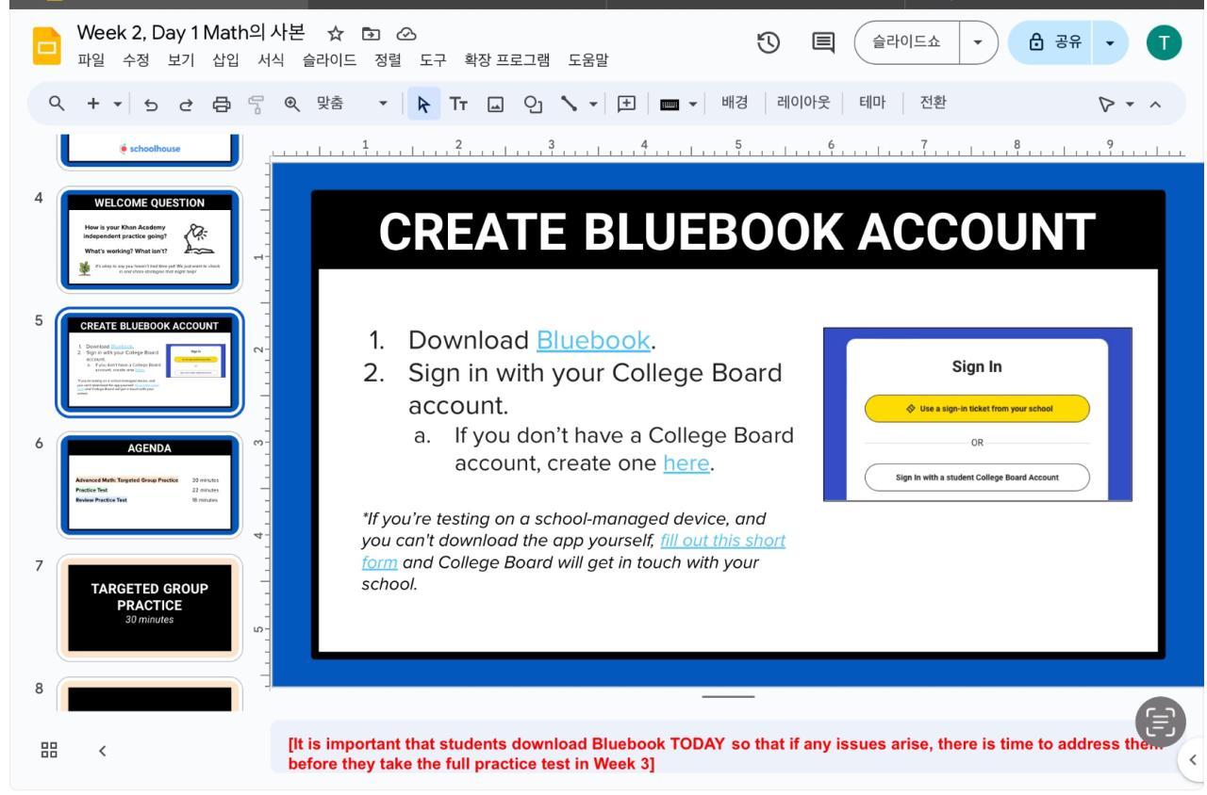Select the WELCOME QUESTION slide 4 thumbnail
This screenshot has height=795, width=1207.
(x=148, y=239)
